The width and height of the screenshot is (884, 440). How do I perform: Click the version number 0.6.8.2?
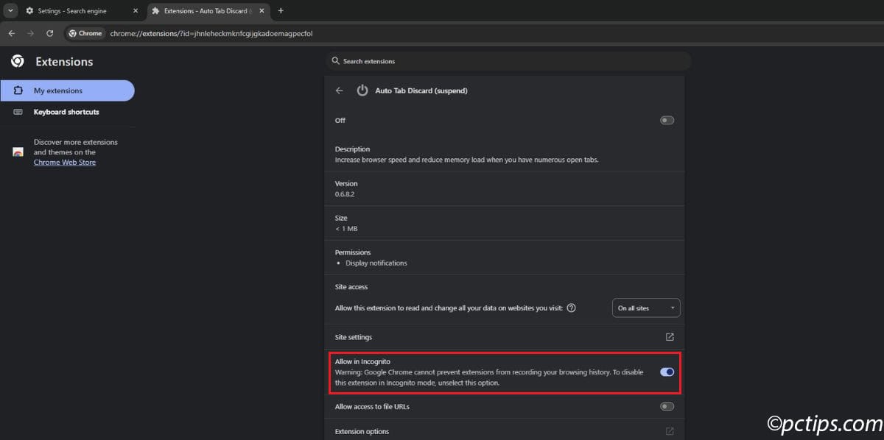pyautogui.click(x=344, y=194)
